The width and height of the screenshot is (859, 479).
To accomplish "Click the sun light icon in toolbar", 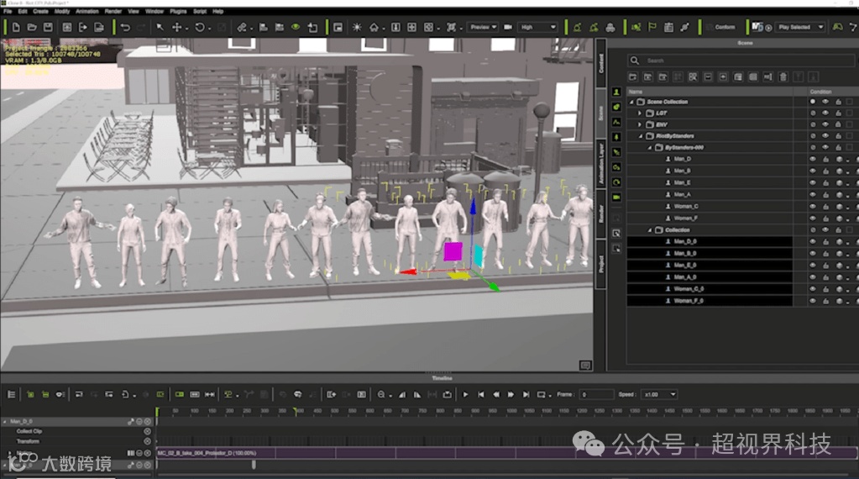I will [357, 28].
